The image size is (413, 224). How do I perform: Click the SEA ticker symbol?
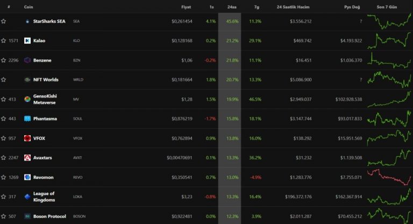pyautogui.click(x=76, y=22)
